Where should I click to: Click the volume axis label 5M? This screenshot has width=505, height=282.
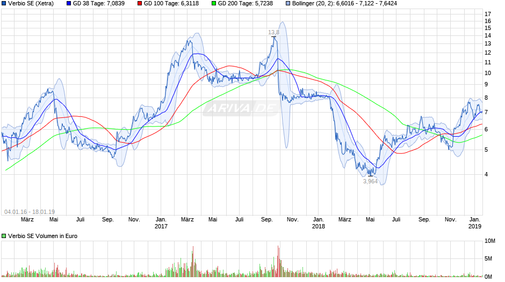[488, 259]
